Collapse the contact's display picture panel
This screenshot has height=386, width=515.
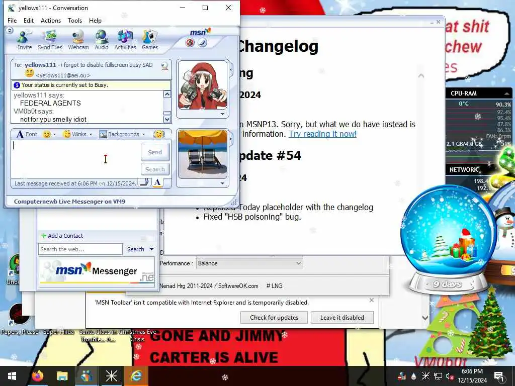(231, 69)
